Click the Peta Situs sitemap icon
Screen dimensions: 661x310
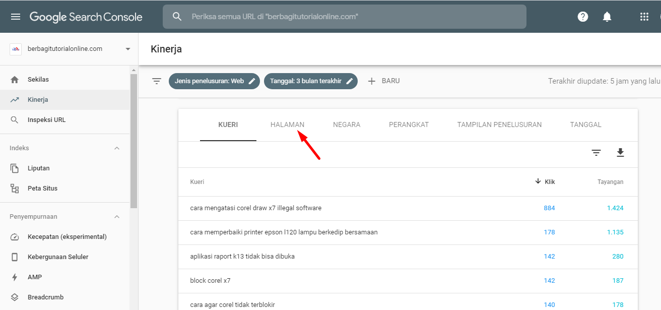(15, 189)
